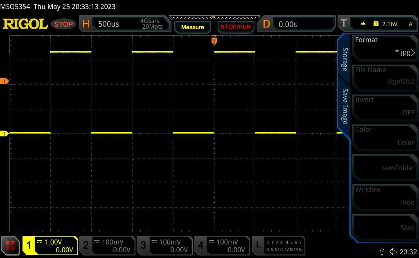The width and height of the screenshot is (419, 258).
Task: Click the trigger mode A indicator
Action: click(x=411, y=24)
